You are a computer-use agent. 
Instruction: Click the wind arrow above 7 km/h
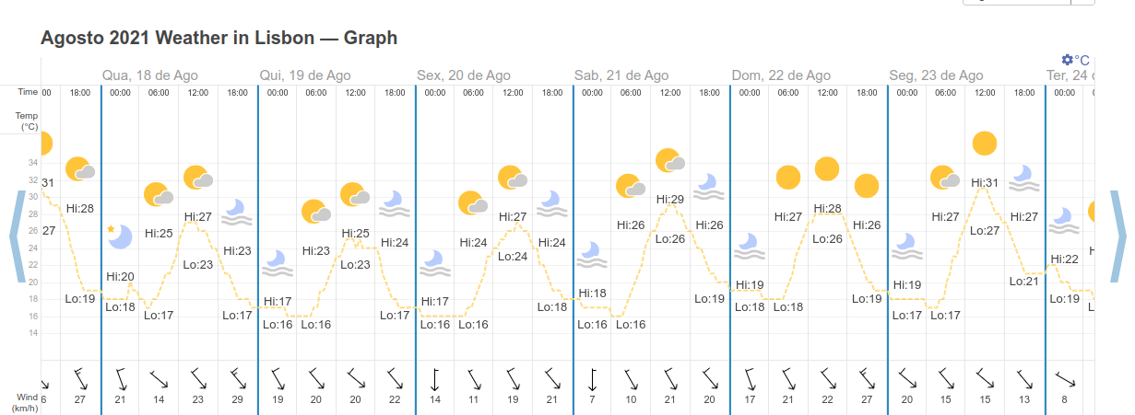pyautogui.click(x=592, y=377)
